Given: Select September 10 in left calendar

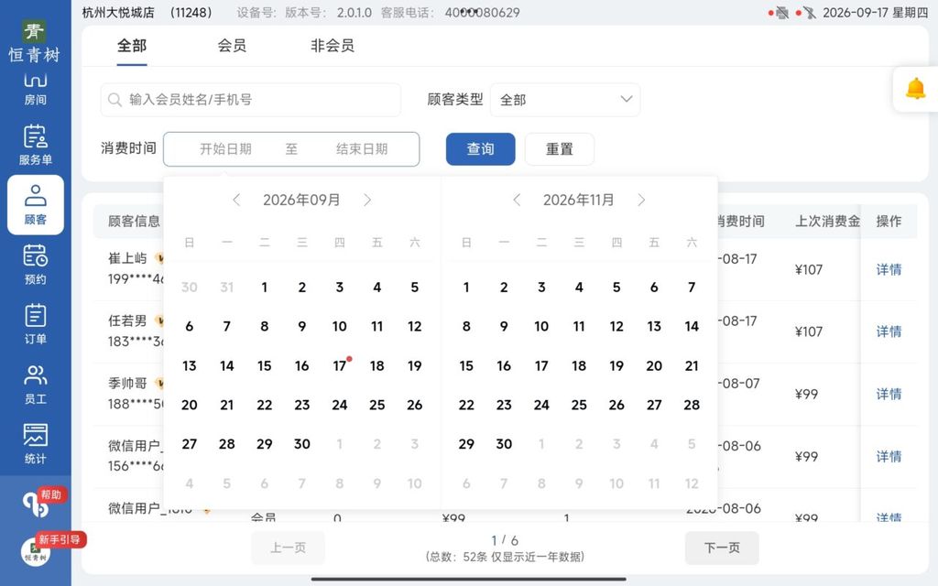Looking at the screenshot, I should (x=340, y=327).
